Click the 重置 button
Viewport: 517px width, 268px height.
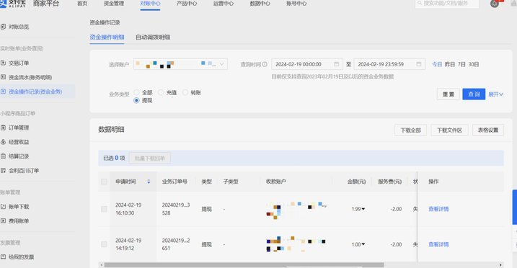448,94
